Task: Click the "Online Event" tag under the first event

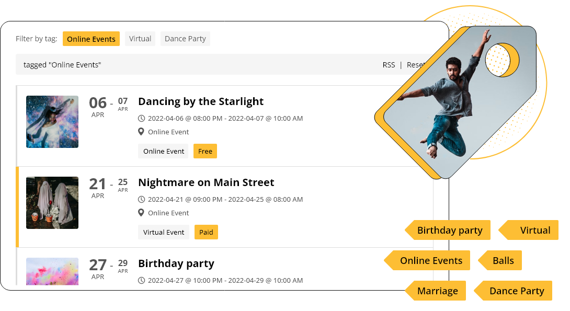Action: (x=163, y=151)
